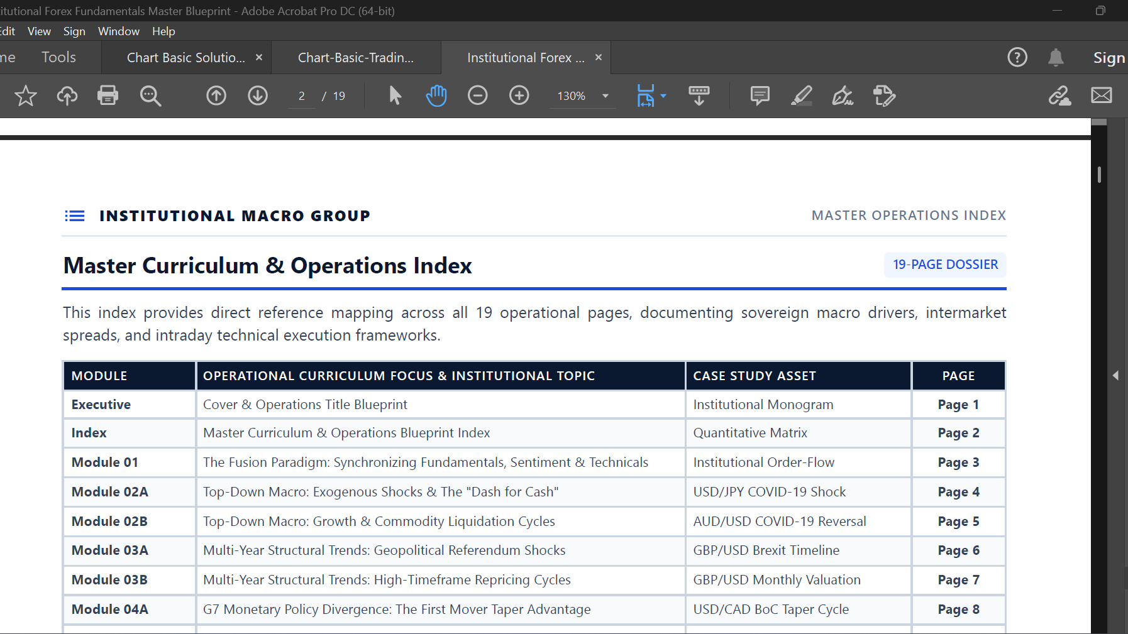Select the highlight text pen tool

pos(802,96)
